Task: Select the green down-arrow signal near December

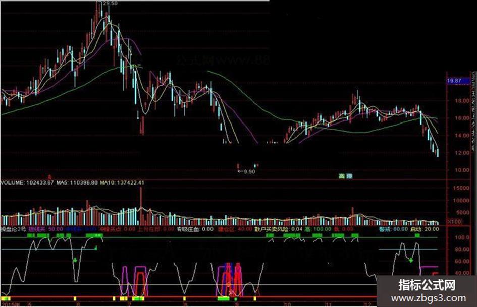Action: 411,260
